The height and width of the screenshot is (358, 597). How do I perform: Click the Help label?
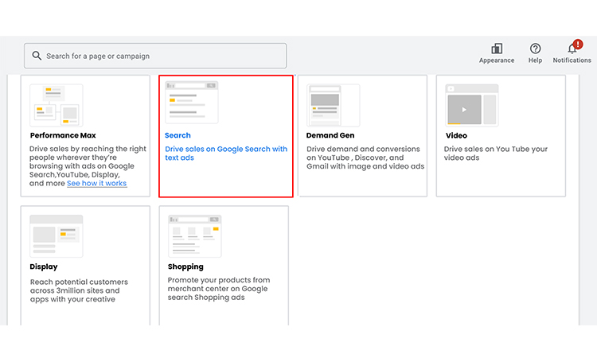click(535, 60)
